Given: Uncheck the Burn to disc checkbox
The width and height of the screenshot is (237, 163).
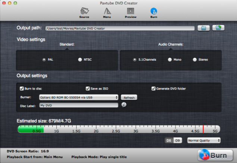Looking at the screenshot, I should [x=22, y=88].
